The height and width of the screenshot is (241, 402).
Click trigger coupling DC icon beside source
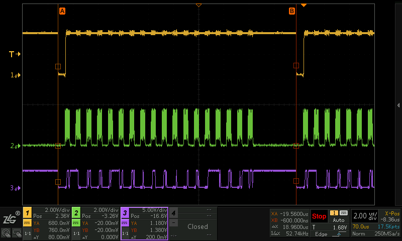tap(344, 213)
